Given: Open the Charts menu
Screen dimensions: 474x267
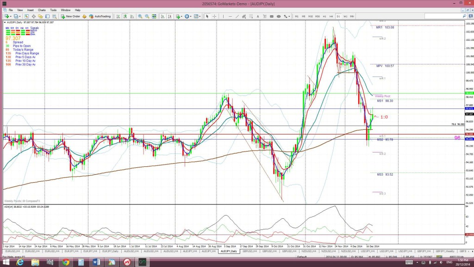Looking at the screenshot, I should tap(42, 10).
